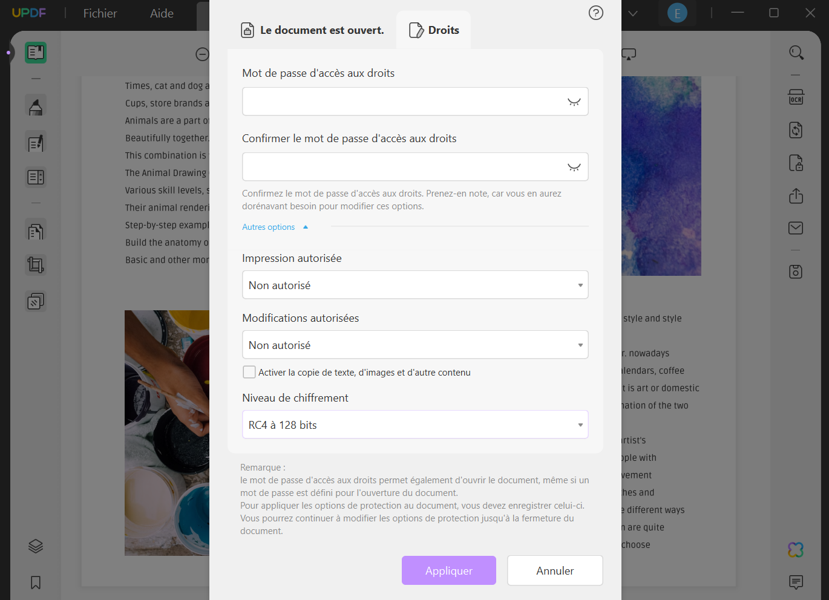Show password in the permissions password field
829x600 pixels.
574,102
